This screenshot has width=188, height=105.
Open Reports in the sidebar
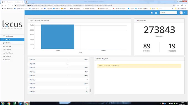(x=12, y=56)
